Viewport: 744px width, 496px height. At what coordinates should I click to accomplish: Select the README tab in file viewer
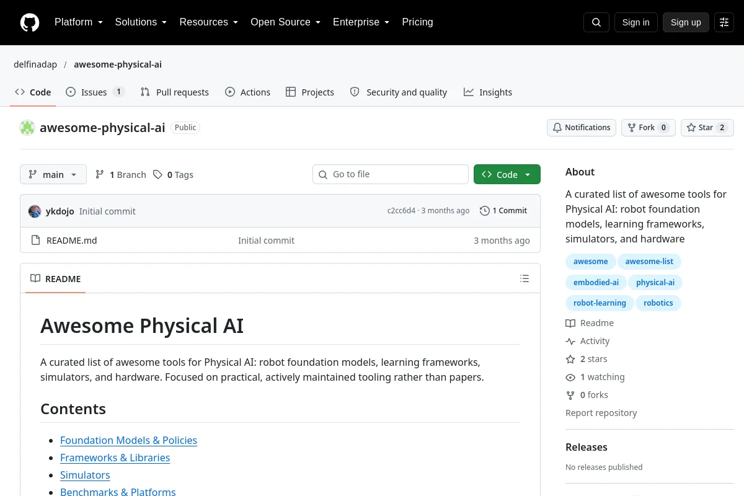(x=56, y=279)
